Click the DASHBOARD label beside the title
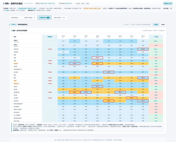The height and width of the screenshot is (142, 176). pos(29,4)
